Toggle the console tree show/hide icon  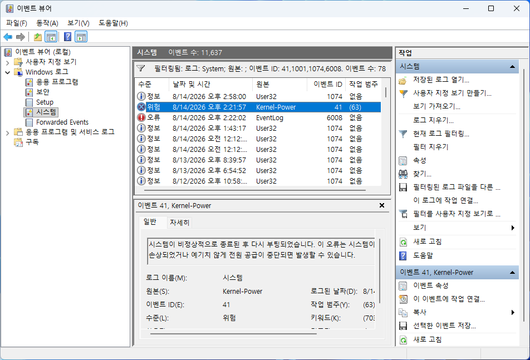pyautogui.click(x=51, y=37)
